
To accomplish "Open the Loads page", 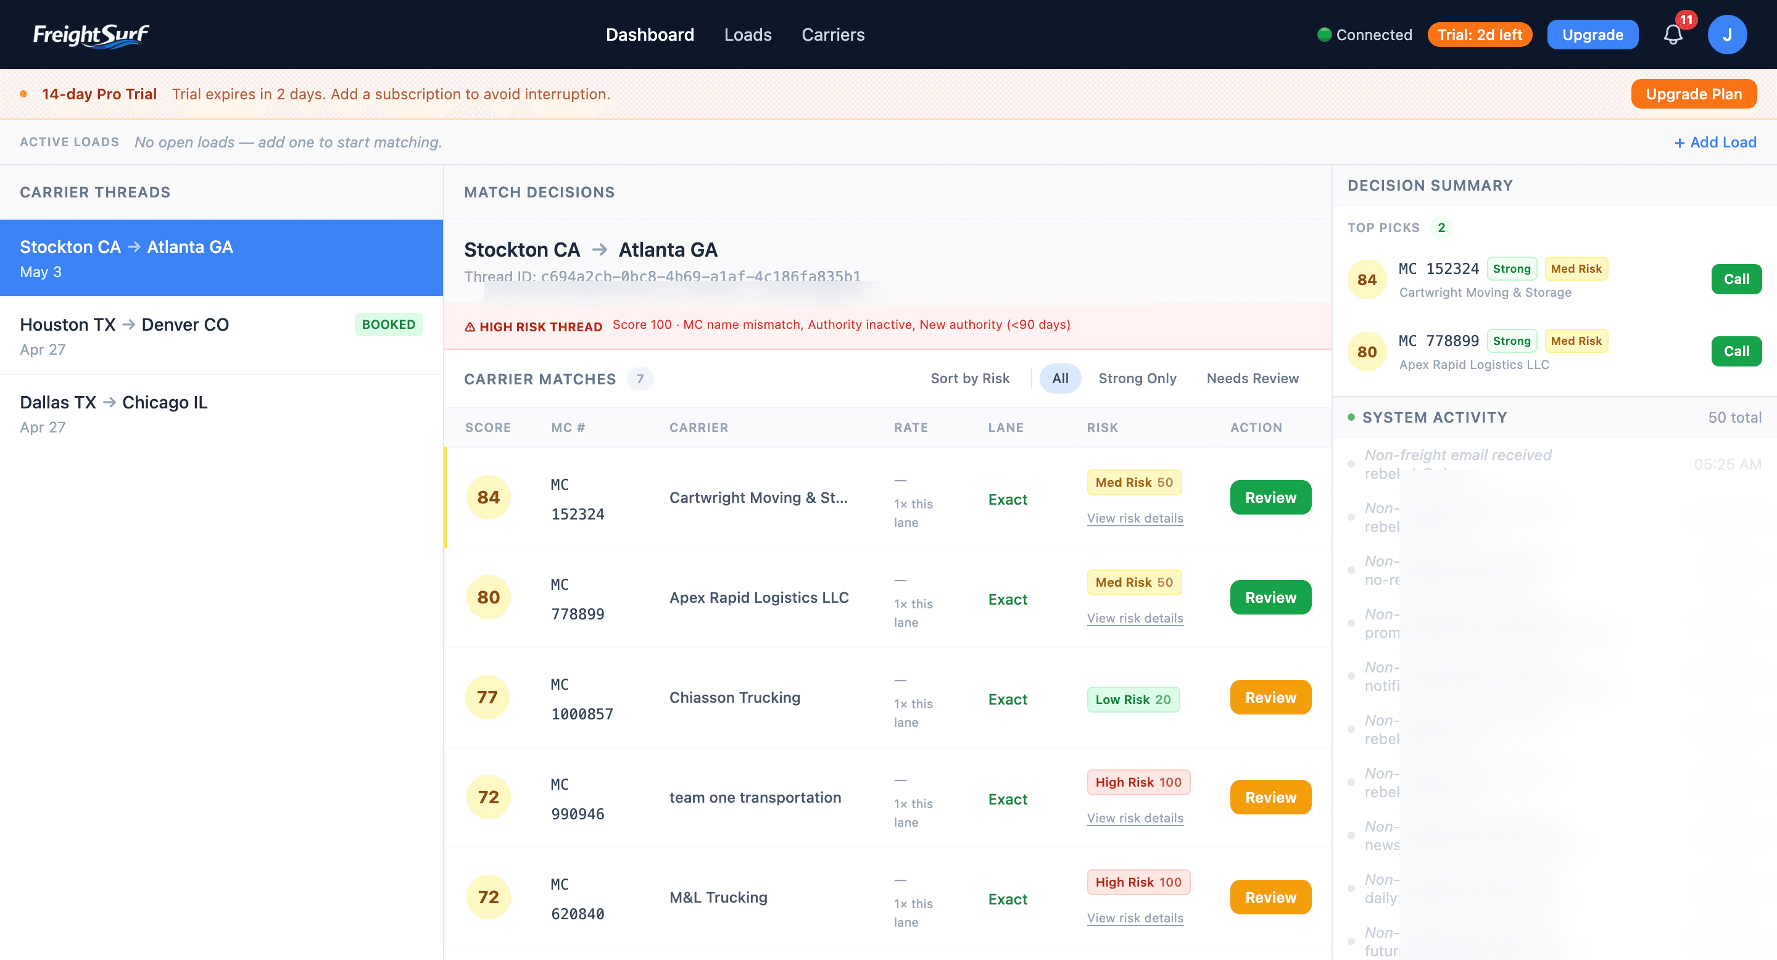I will (x=748, y=35).
